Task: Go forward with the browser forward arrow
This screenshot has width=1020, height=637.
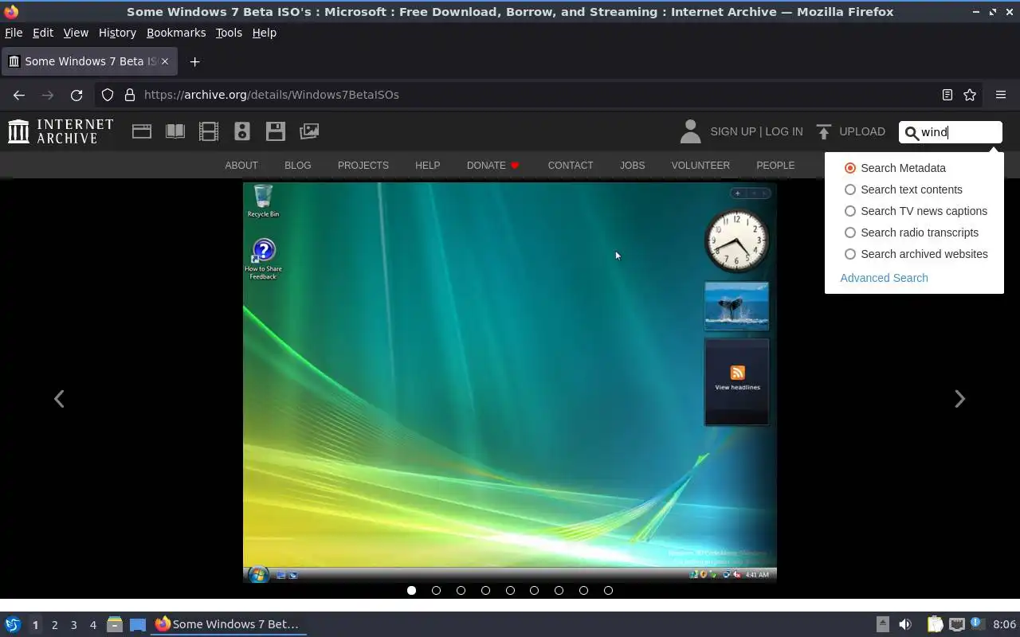Action: [48, 95]
